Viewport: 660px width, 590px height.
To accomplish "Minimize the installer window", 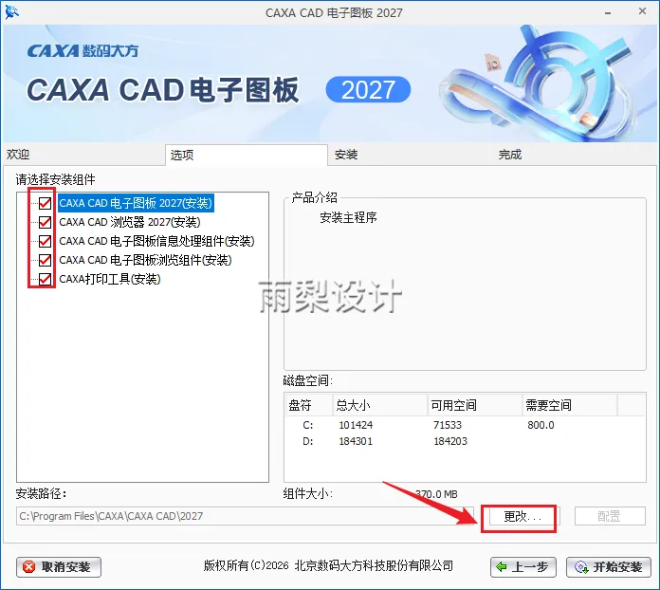I will 608,13.
